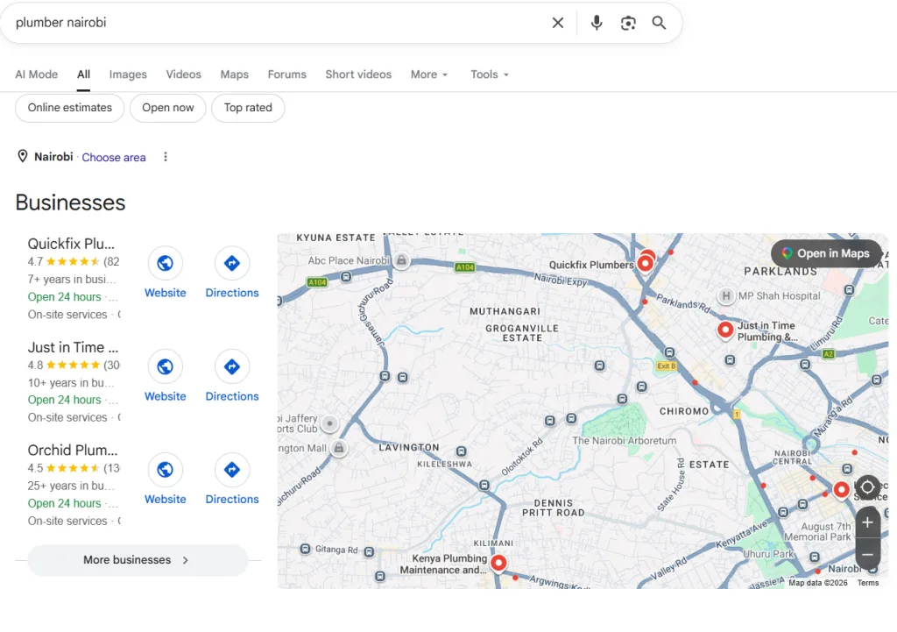
Task: Click More businesses button
Action: 138,560
